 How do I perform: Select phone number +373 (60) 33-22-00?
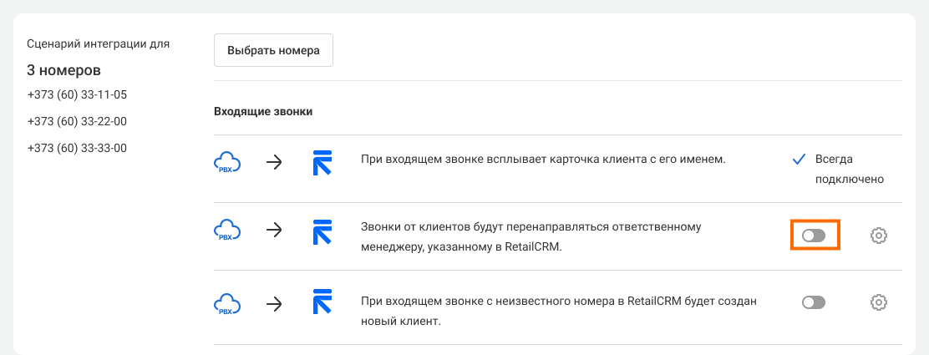(77, 121)
